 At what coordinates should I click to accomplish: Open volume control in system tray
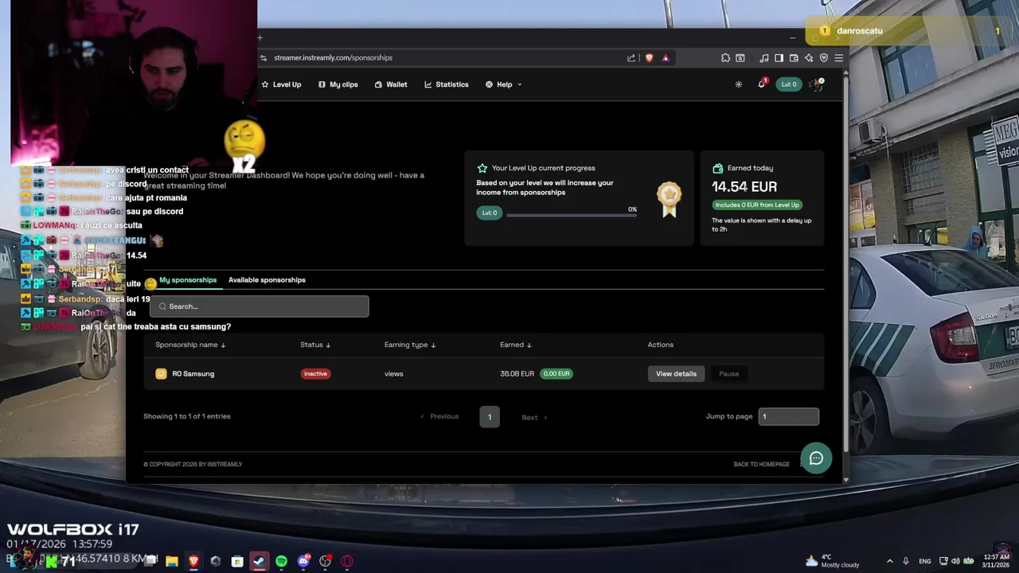coord(955,561)
